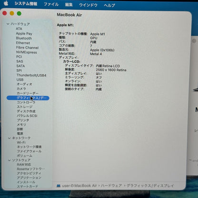This screenshot has height=198, width=198.
Task: Select スマートカード in the sidebar
Action: (28, 187)
